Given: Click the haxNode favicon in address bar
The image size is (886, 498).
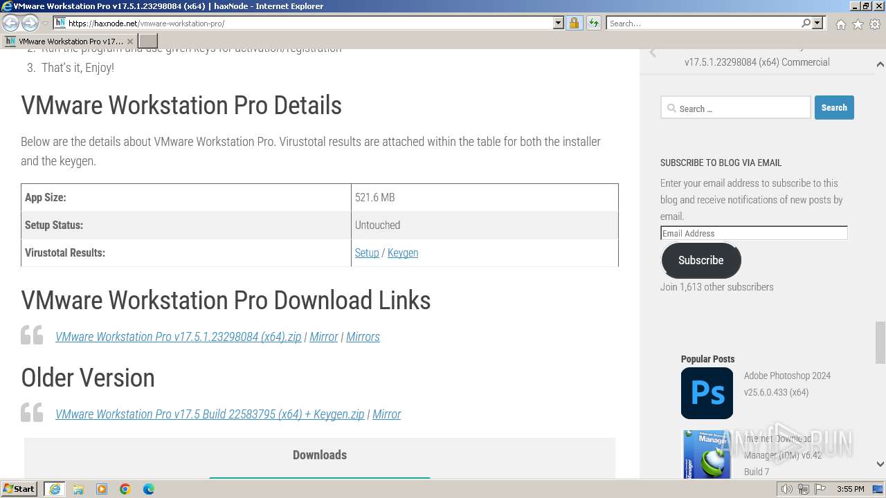Looking at the screenshot, I should point(60,23).
